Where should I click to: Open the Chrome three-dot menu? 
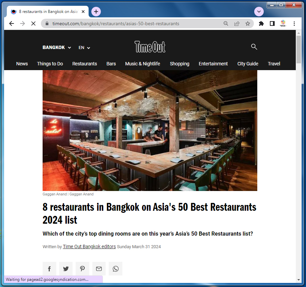click(294, 23)
